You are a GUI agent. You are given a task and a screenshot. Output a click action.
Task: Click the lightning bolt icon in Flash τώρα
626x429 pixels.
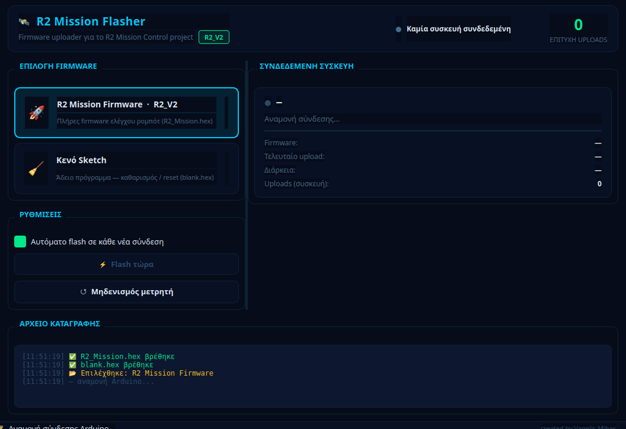coord(103,264)
